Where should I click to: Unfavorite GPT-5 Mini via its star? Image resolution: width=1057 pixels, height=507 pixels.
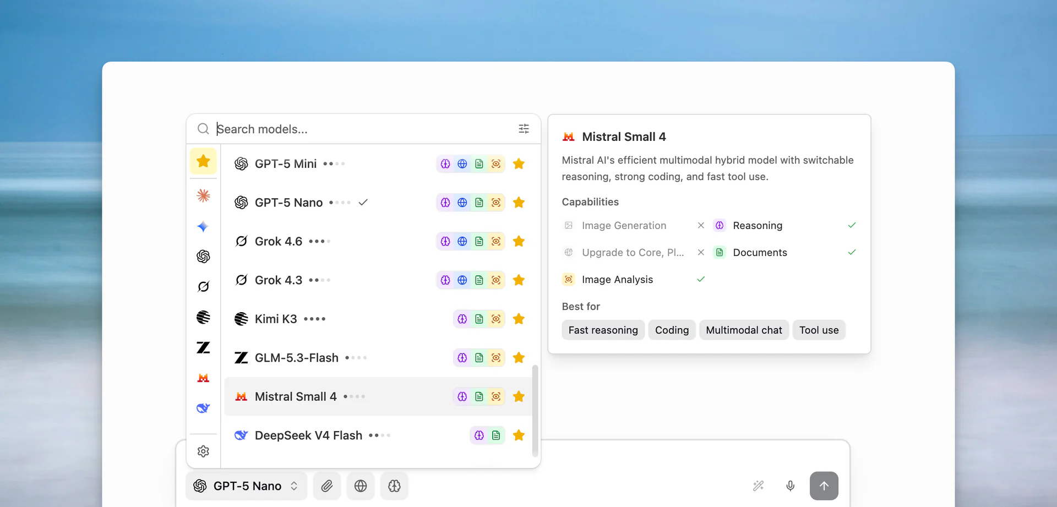519,163
